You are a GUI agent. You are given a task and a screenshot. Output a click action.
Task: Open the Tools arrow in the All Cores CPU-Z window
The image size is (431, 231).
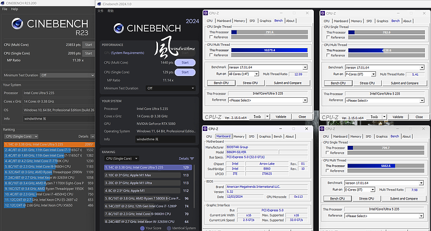[x=267, y=117]
